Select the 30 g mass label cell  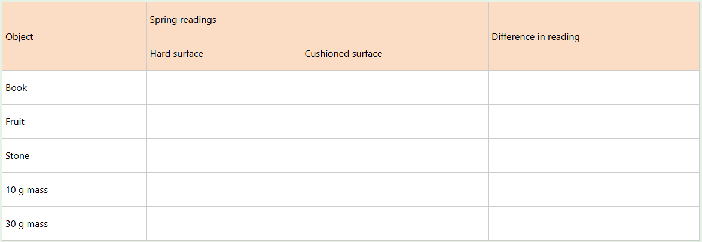click(74, 224)
